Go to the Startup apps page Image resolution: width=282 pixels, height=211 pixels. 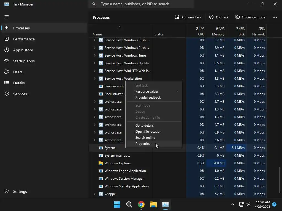click(44, 61)
